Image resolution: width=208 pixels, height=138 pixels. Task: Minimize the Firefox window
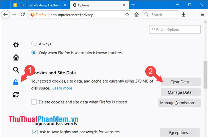(177, 5)
